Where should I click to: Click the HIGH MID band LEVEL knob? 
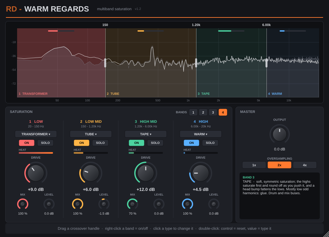(x=159, y=204)
